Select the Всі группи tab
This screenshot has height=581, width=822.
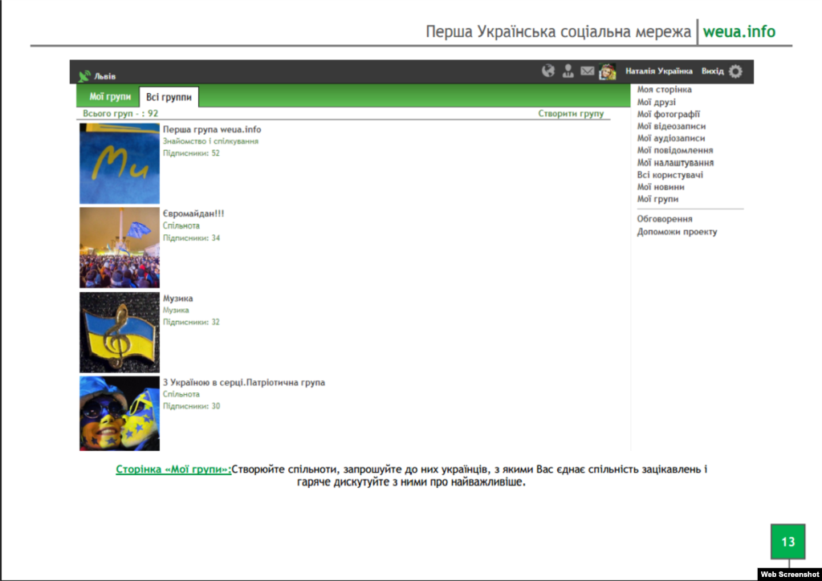pyautogui.click(x=169, y=97)
